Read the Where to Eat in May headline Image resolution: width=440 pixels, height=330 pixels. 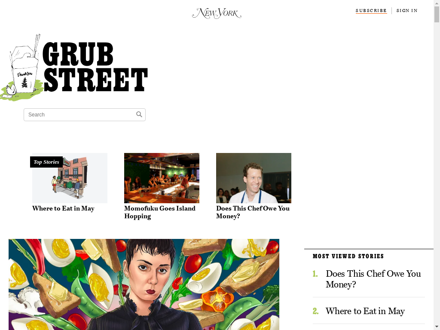tap(63, 208)
